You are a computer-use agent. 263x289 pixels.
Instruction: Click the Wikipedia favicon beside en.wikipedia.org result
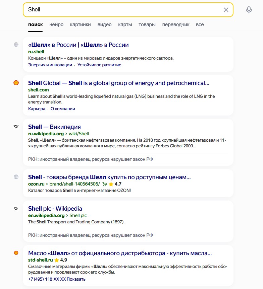click(16, 208)
